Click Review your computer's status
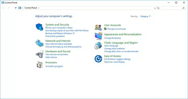 click(x=59, y=28)
